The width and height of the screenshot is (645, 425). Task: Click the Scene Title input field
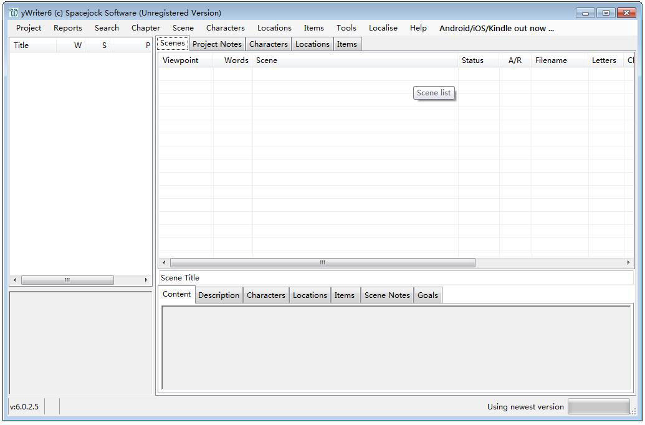pos(396,278)
